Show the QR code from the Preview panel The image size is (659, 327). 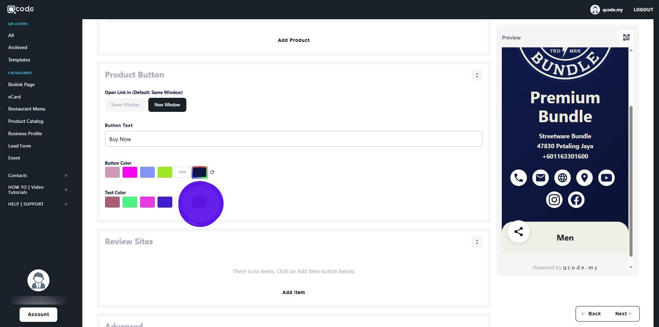626,37
